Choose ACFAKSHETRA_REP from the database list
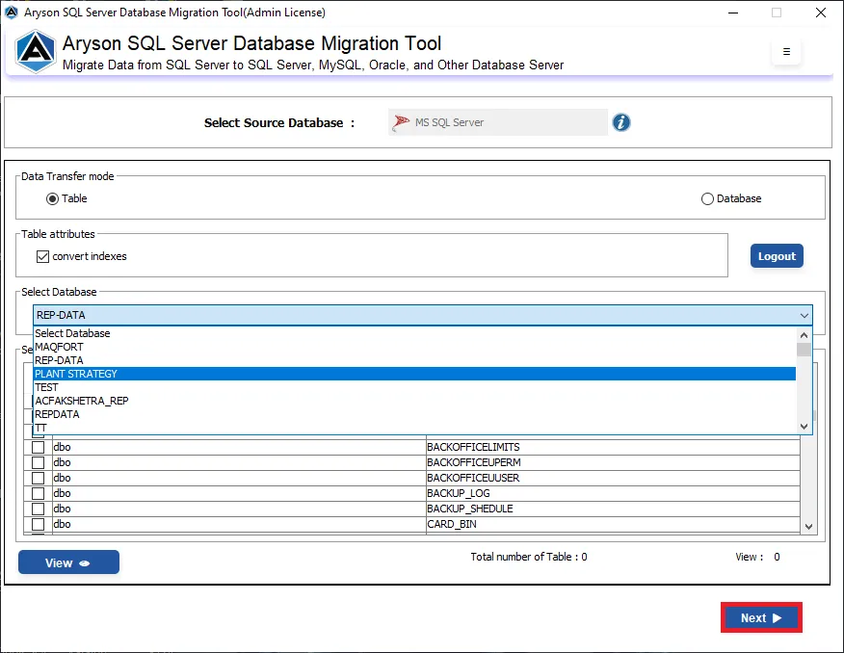The height and width of the screenshot is (653, 844). [414, 401]
